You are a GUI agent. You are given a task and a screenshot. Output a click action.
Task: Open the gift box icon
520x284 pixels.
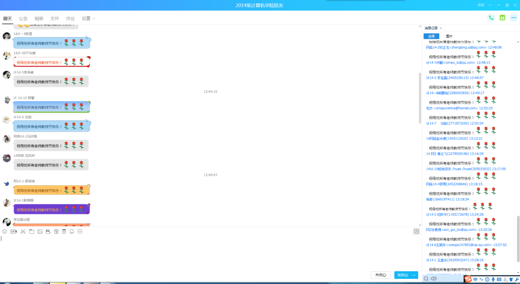tap(56, 232)
